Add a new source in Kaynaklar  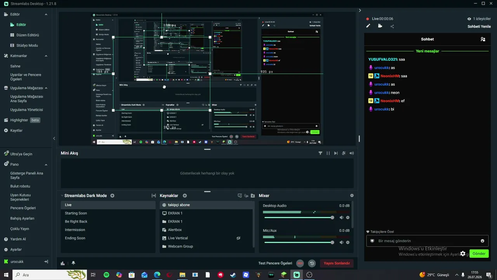click(185, 196)
